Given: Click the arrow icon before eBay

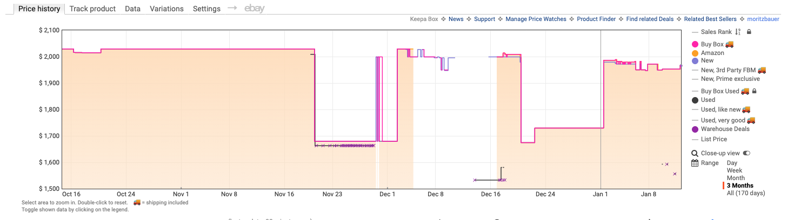Looking at the screenshot, I should (x=232, y=8).
